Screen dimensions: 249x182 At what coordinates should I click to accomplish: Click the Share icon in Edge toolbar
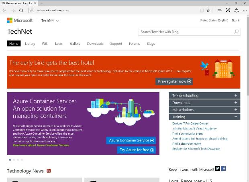[237, 10]
